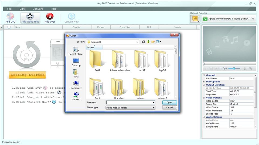The height and width of the screenshot is (145, 259).
Task: Click the 'all' output profile category icon
Action: pos(195,19)
